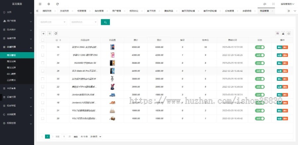The width and height of the screenshot is (298, 145).
Task: Open the status select dropdown
Action: (x=84, y=22)
